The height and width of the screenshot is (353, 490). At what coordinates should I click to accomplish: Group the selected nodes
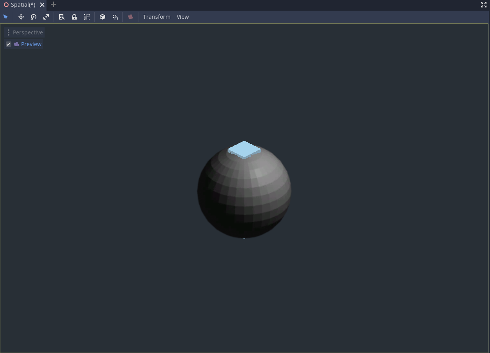tap(87, 17)
